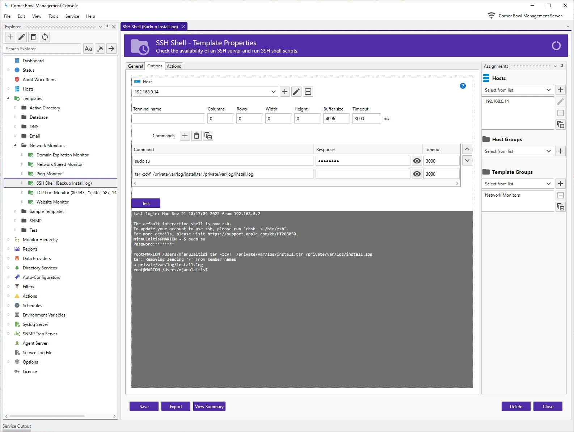
Task: Click the edit host pencil icon
Action: [x=296, y=92]
